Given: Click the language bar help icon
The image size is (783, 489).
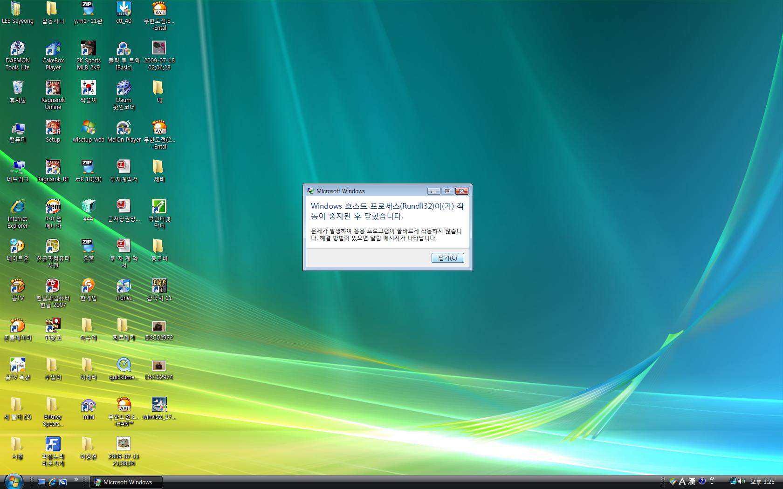Looking at the screenshot, I should (702, 482).
